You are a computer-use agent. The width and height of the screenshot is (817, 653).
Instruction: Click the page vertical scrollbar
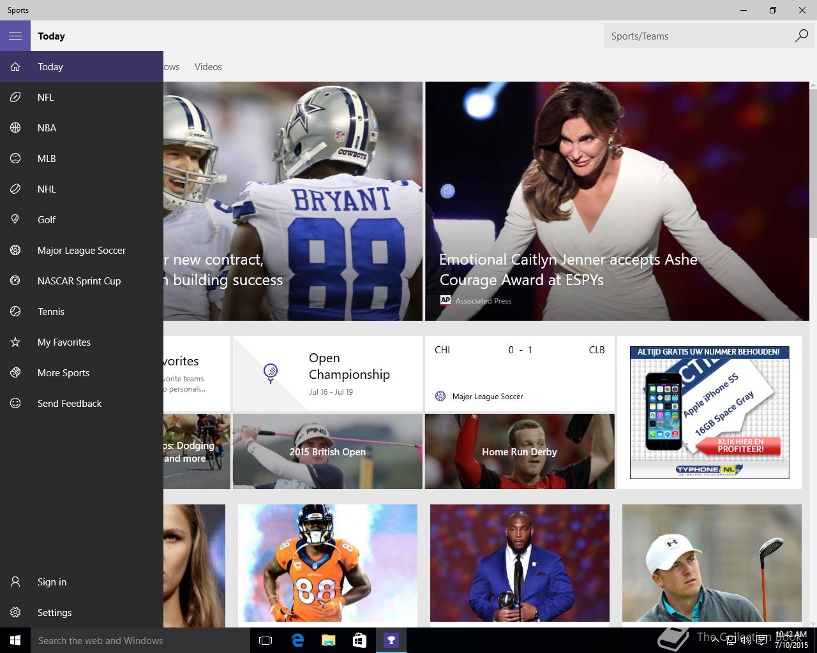pyautogui.click(x=813, y=163)
